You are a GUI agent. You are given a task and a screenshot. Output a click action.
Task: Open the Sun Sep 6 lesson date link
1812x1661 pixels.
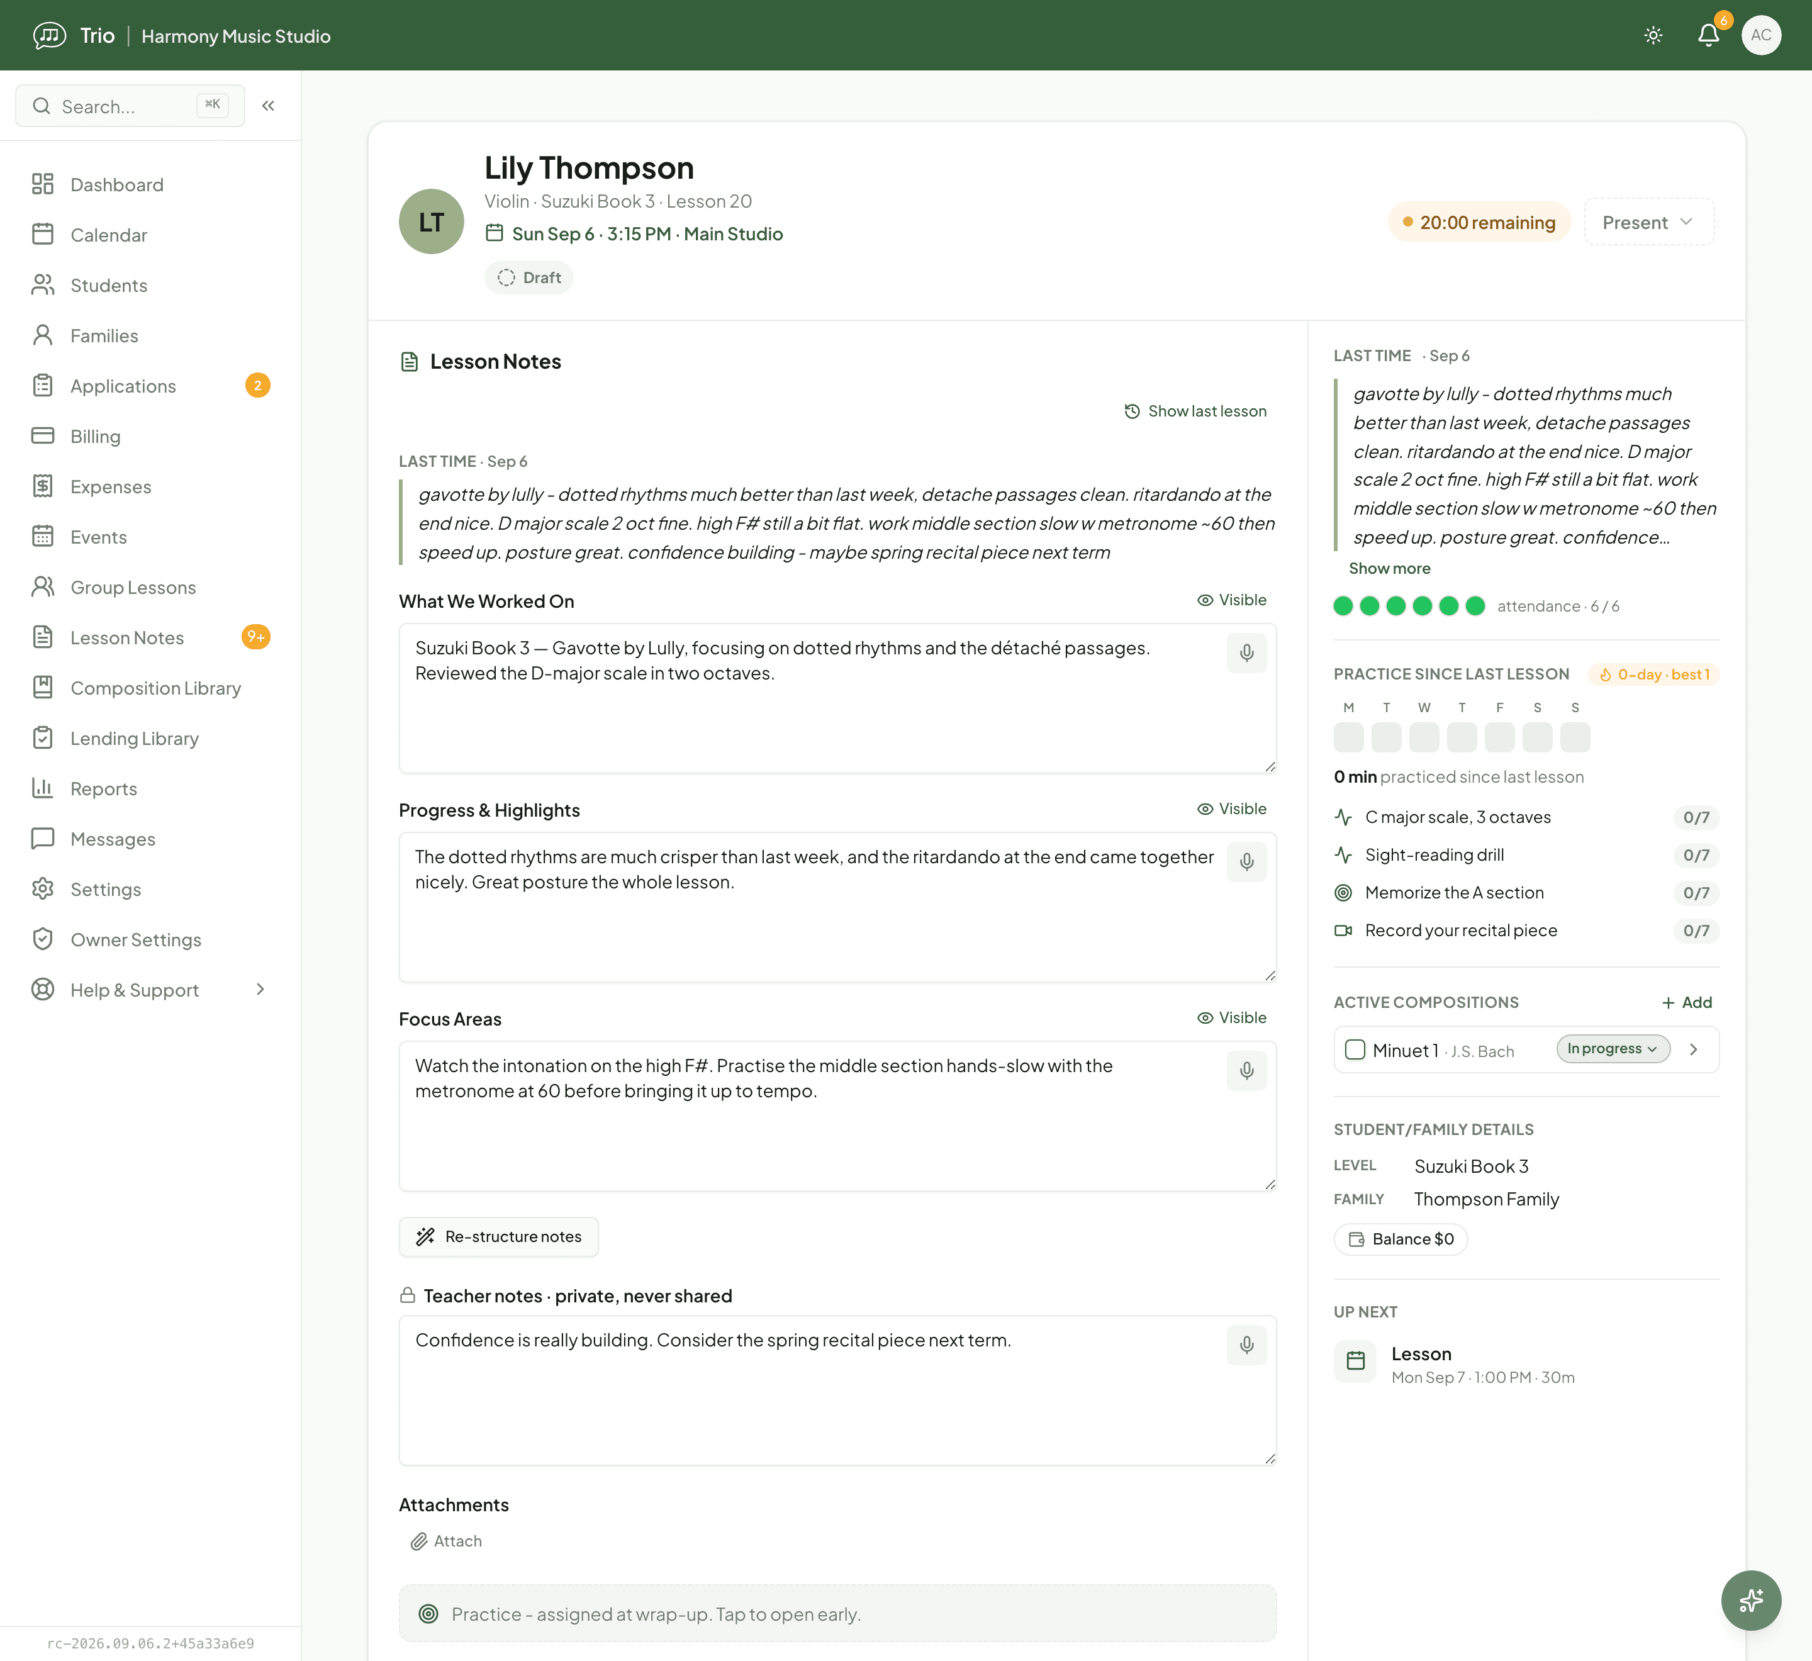[634, 233]
